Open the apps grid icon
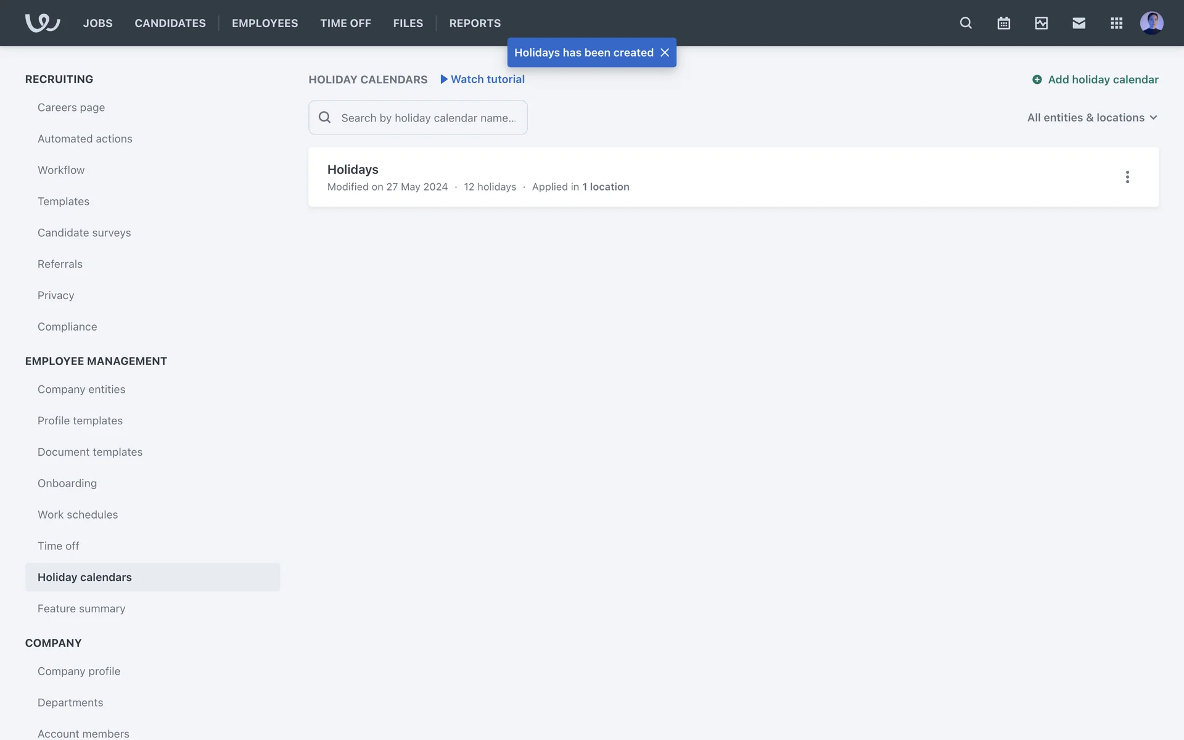The height and width of the screenshot is (740, 1184). 1116,23
